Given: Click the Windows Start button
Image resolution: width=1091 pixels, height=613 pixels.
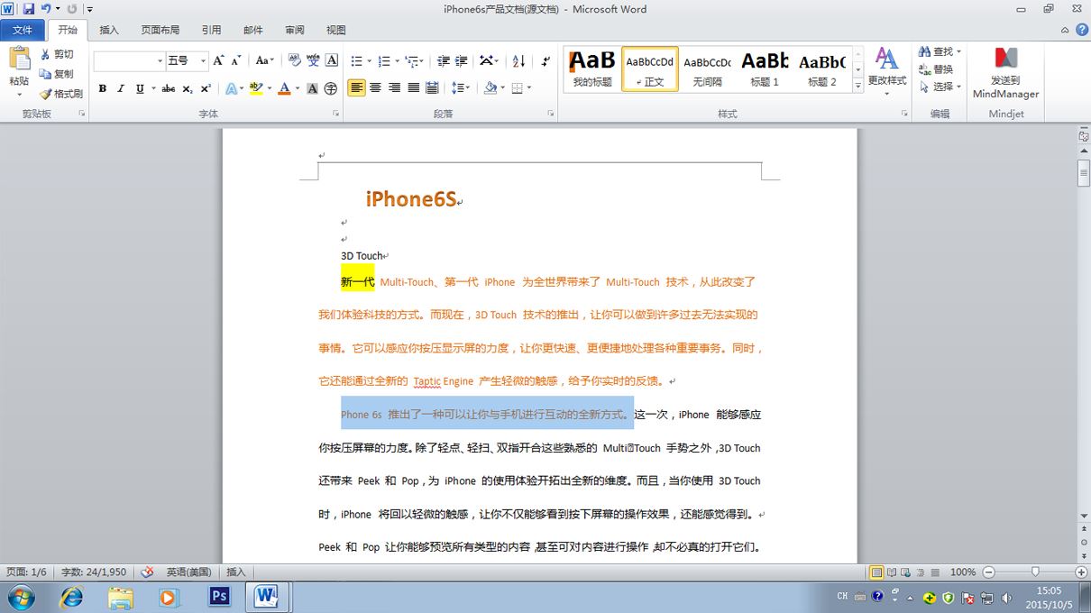Looking at the screenshot, I should pos(20,597).
